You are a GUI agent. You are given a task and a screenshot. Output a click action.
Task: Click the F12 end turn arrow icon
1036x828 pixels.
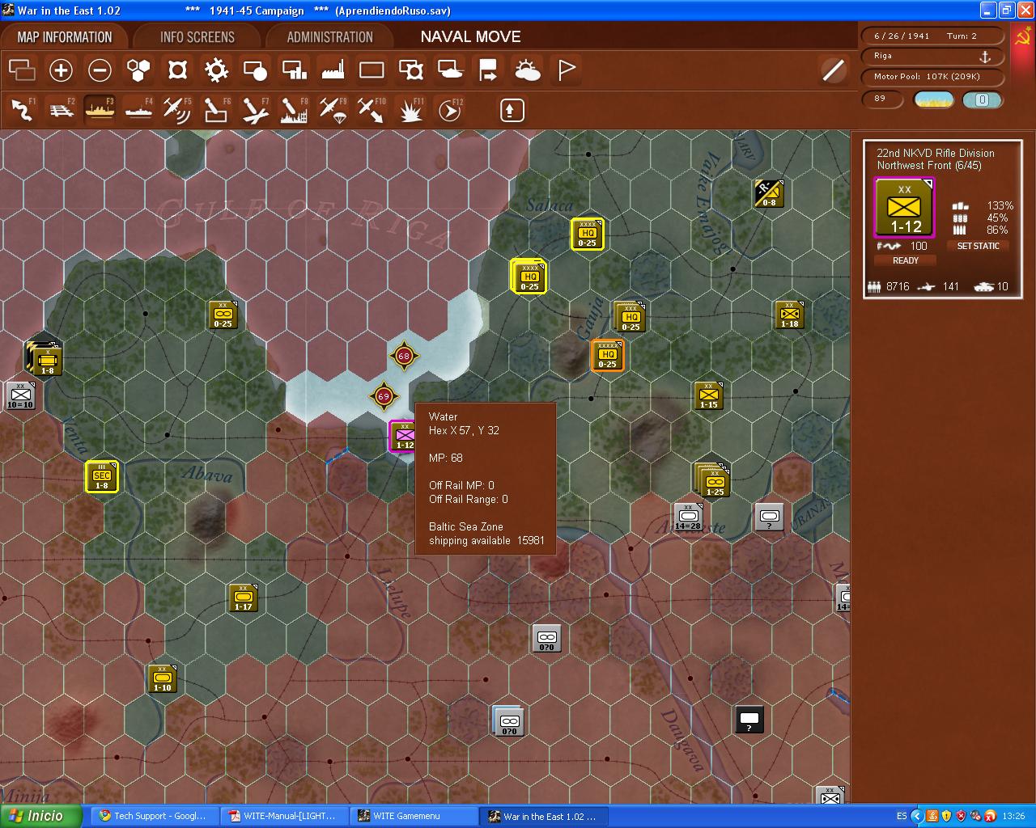[x=449, y=109]
